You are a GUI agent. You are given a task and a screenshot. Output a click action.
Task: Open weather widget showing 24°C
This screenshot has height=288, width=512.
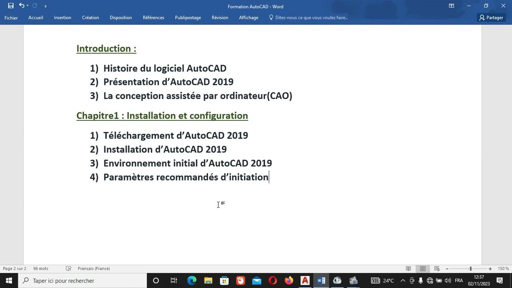click(383, 281)
